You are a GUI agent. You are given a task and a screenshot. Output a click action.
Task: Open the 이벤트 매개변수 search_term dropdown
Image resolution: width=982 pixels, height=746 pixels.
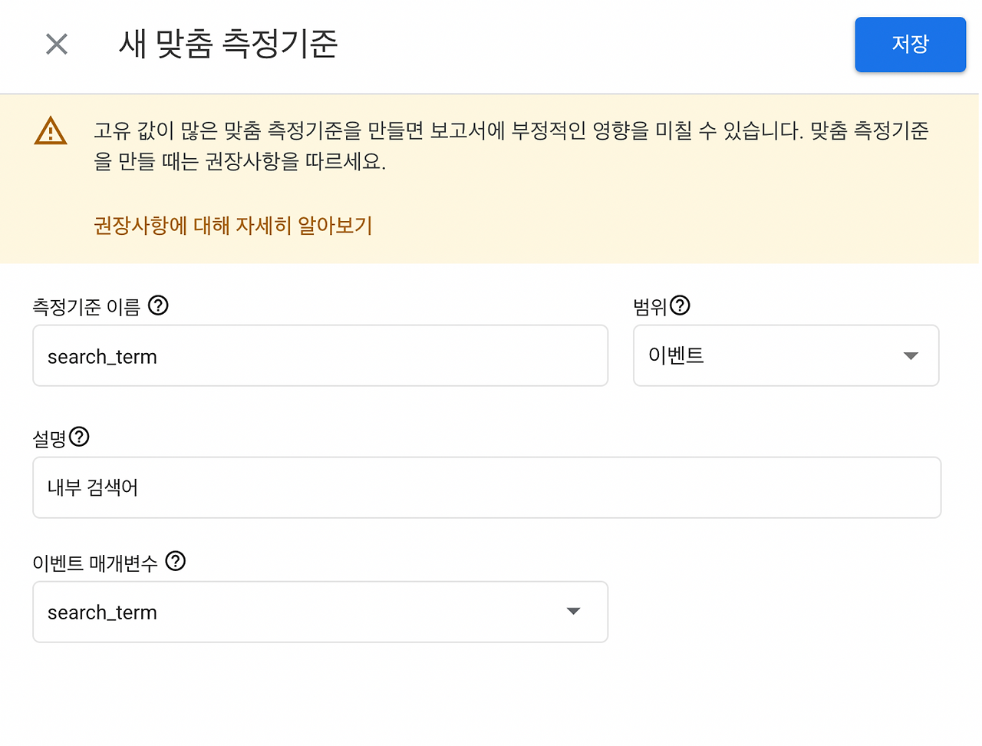[307, 612]
